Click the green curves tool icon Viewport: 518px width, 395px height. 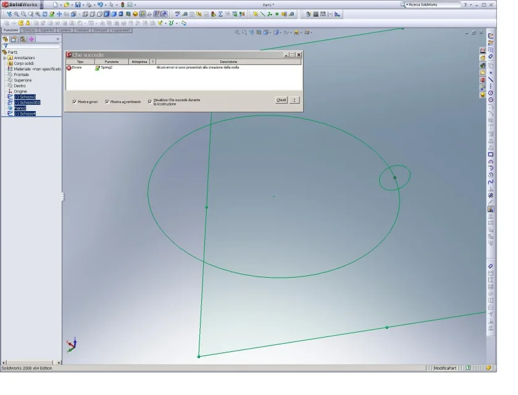[x=171, y=23]
